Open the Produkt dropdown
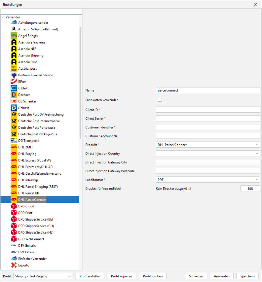 point(208,145)
